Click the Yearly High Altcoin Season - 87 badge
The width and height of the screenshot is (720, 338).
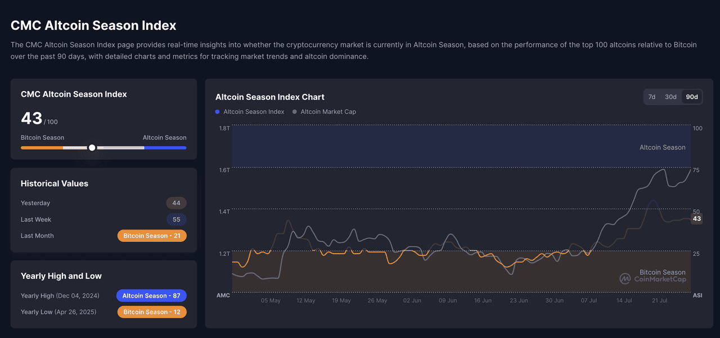151,296
